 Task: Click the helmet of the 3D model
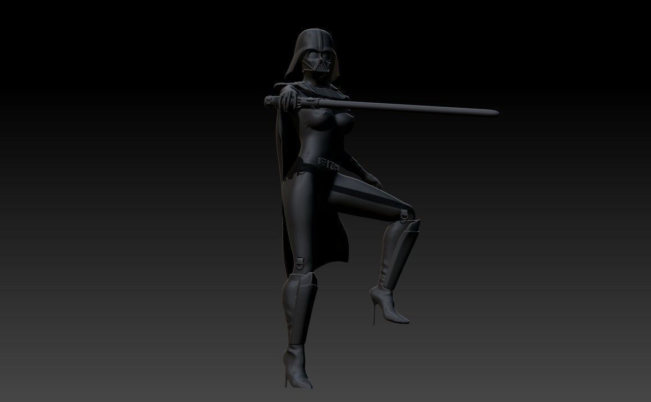point(312,53)
